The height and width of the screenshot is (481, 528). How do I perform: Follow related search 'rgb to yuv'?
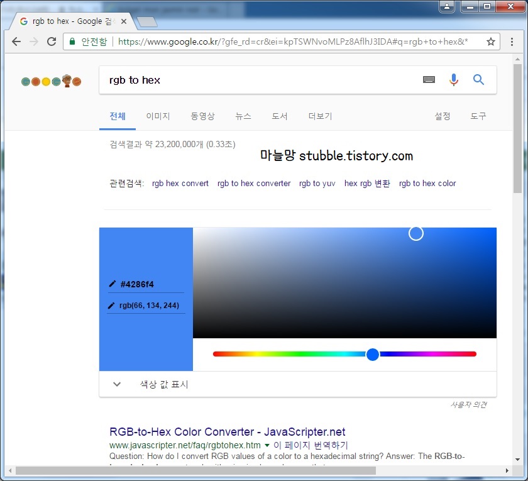click(x=317, y=184)
